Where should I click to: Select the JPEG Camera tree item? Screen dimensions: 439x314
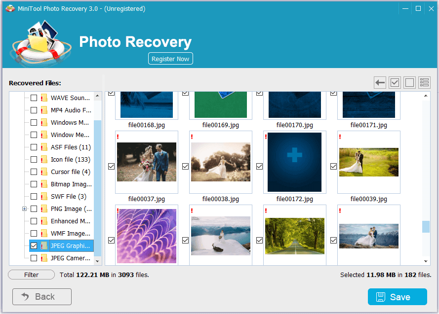tap(70, 258)
